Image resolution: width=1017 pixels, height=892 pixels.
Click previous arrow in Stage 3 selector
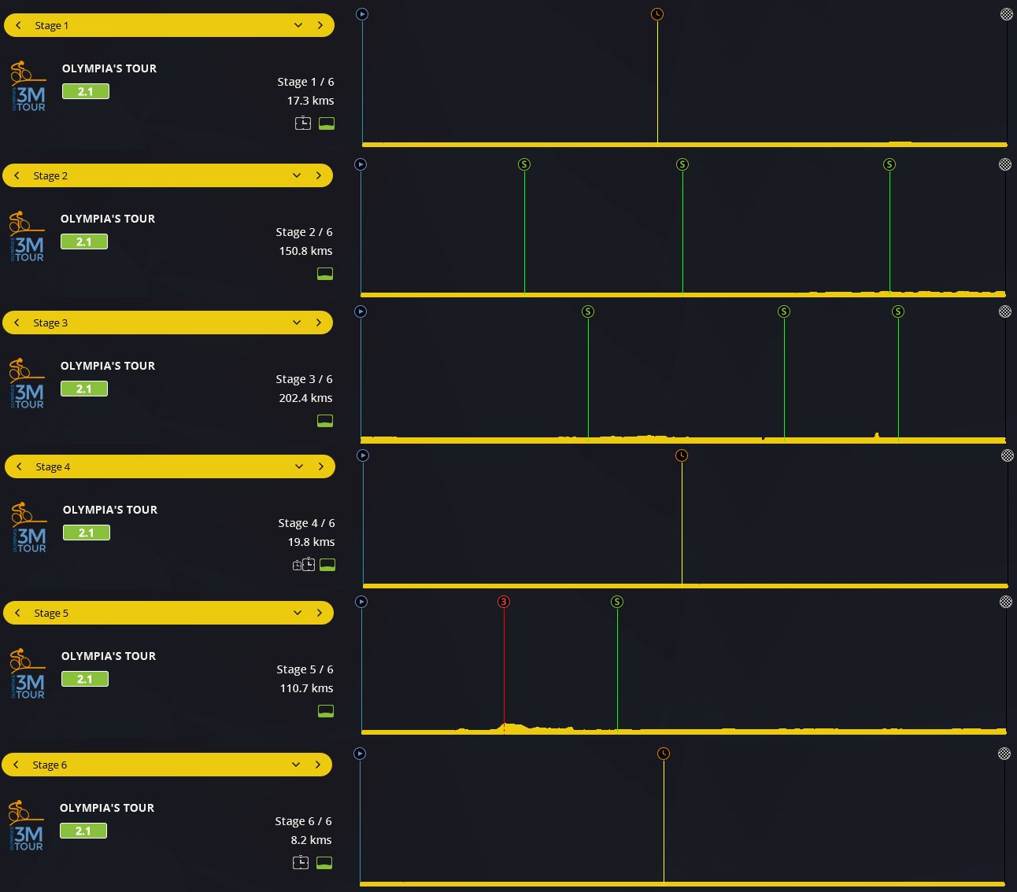pyautogui.click(x=17, y=323)
